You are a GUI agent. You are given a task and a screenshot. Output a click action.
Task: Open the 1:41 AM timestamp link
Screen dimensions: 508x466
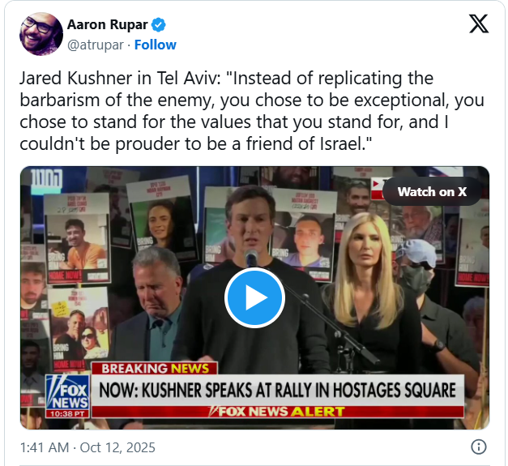click(x=45, y=447)
